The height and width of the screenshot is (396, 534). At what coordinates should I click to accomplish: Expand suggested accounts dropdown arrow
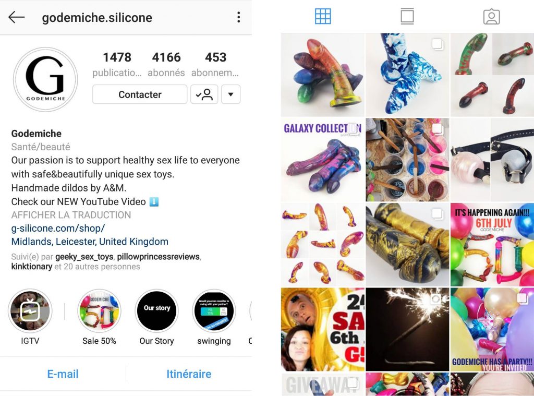coord(230,94)
